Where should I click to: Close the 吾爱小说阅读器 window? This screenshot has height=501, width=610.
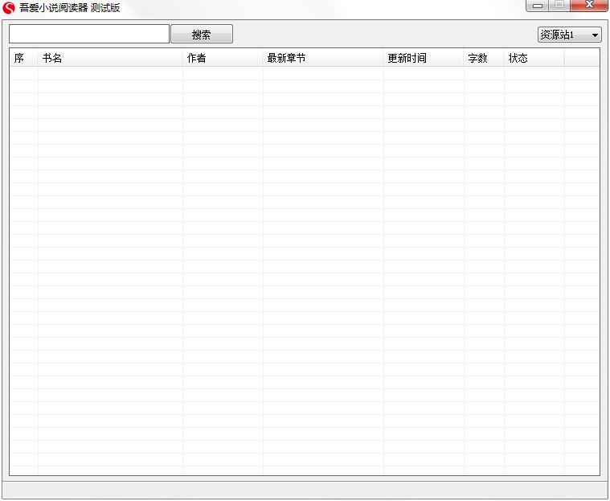tap(589, 6)
